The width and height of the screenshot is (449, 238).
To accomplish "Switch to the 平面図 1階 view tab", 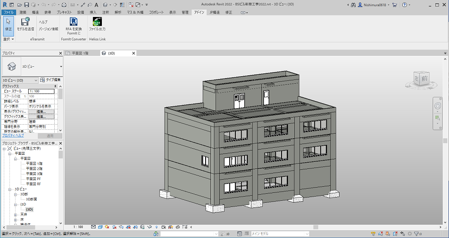I will 80,53.
